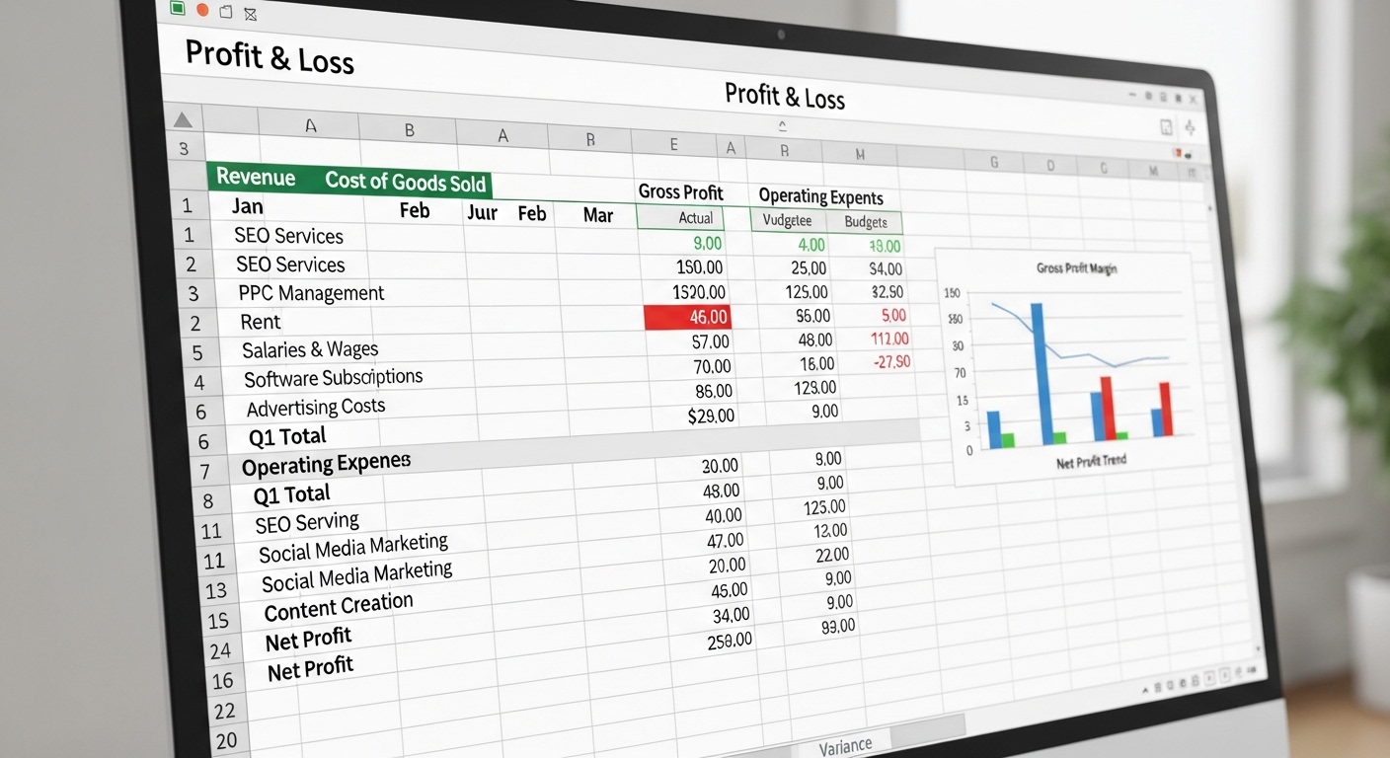Click the expand box icon beside the pin
The height and width of the screenshot is (758, 1390).
tap(1166, 126)
